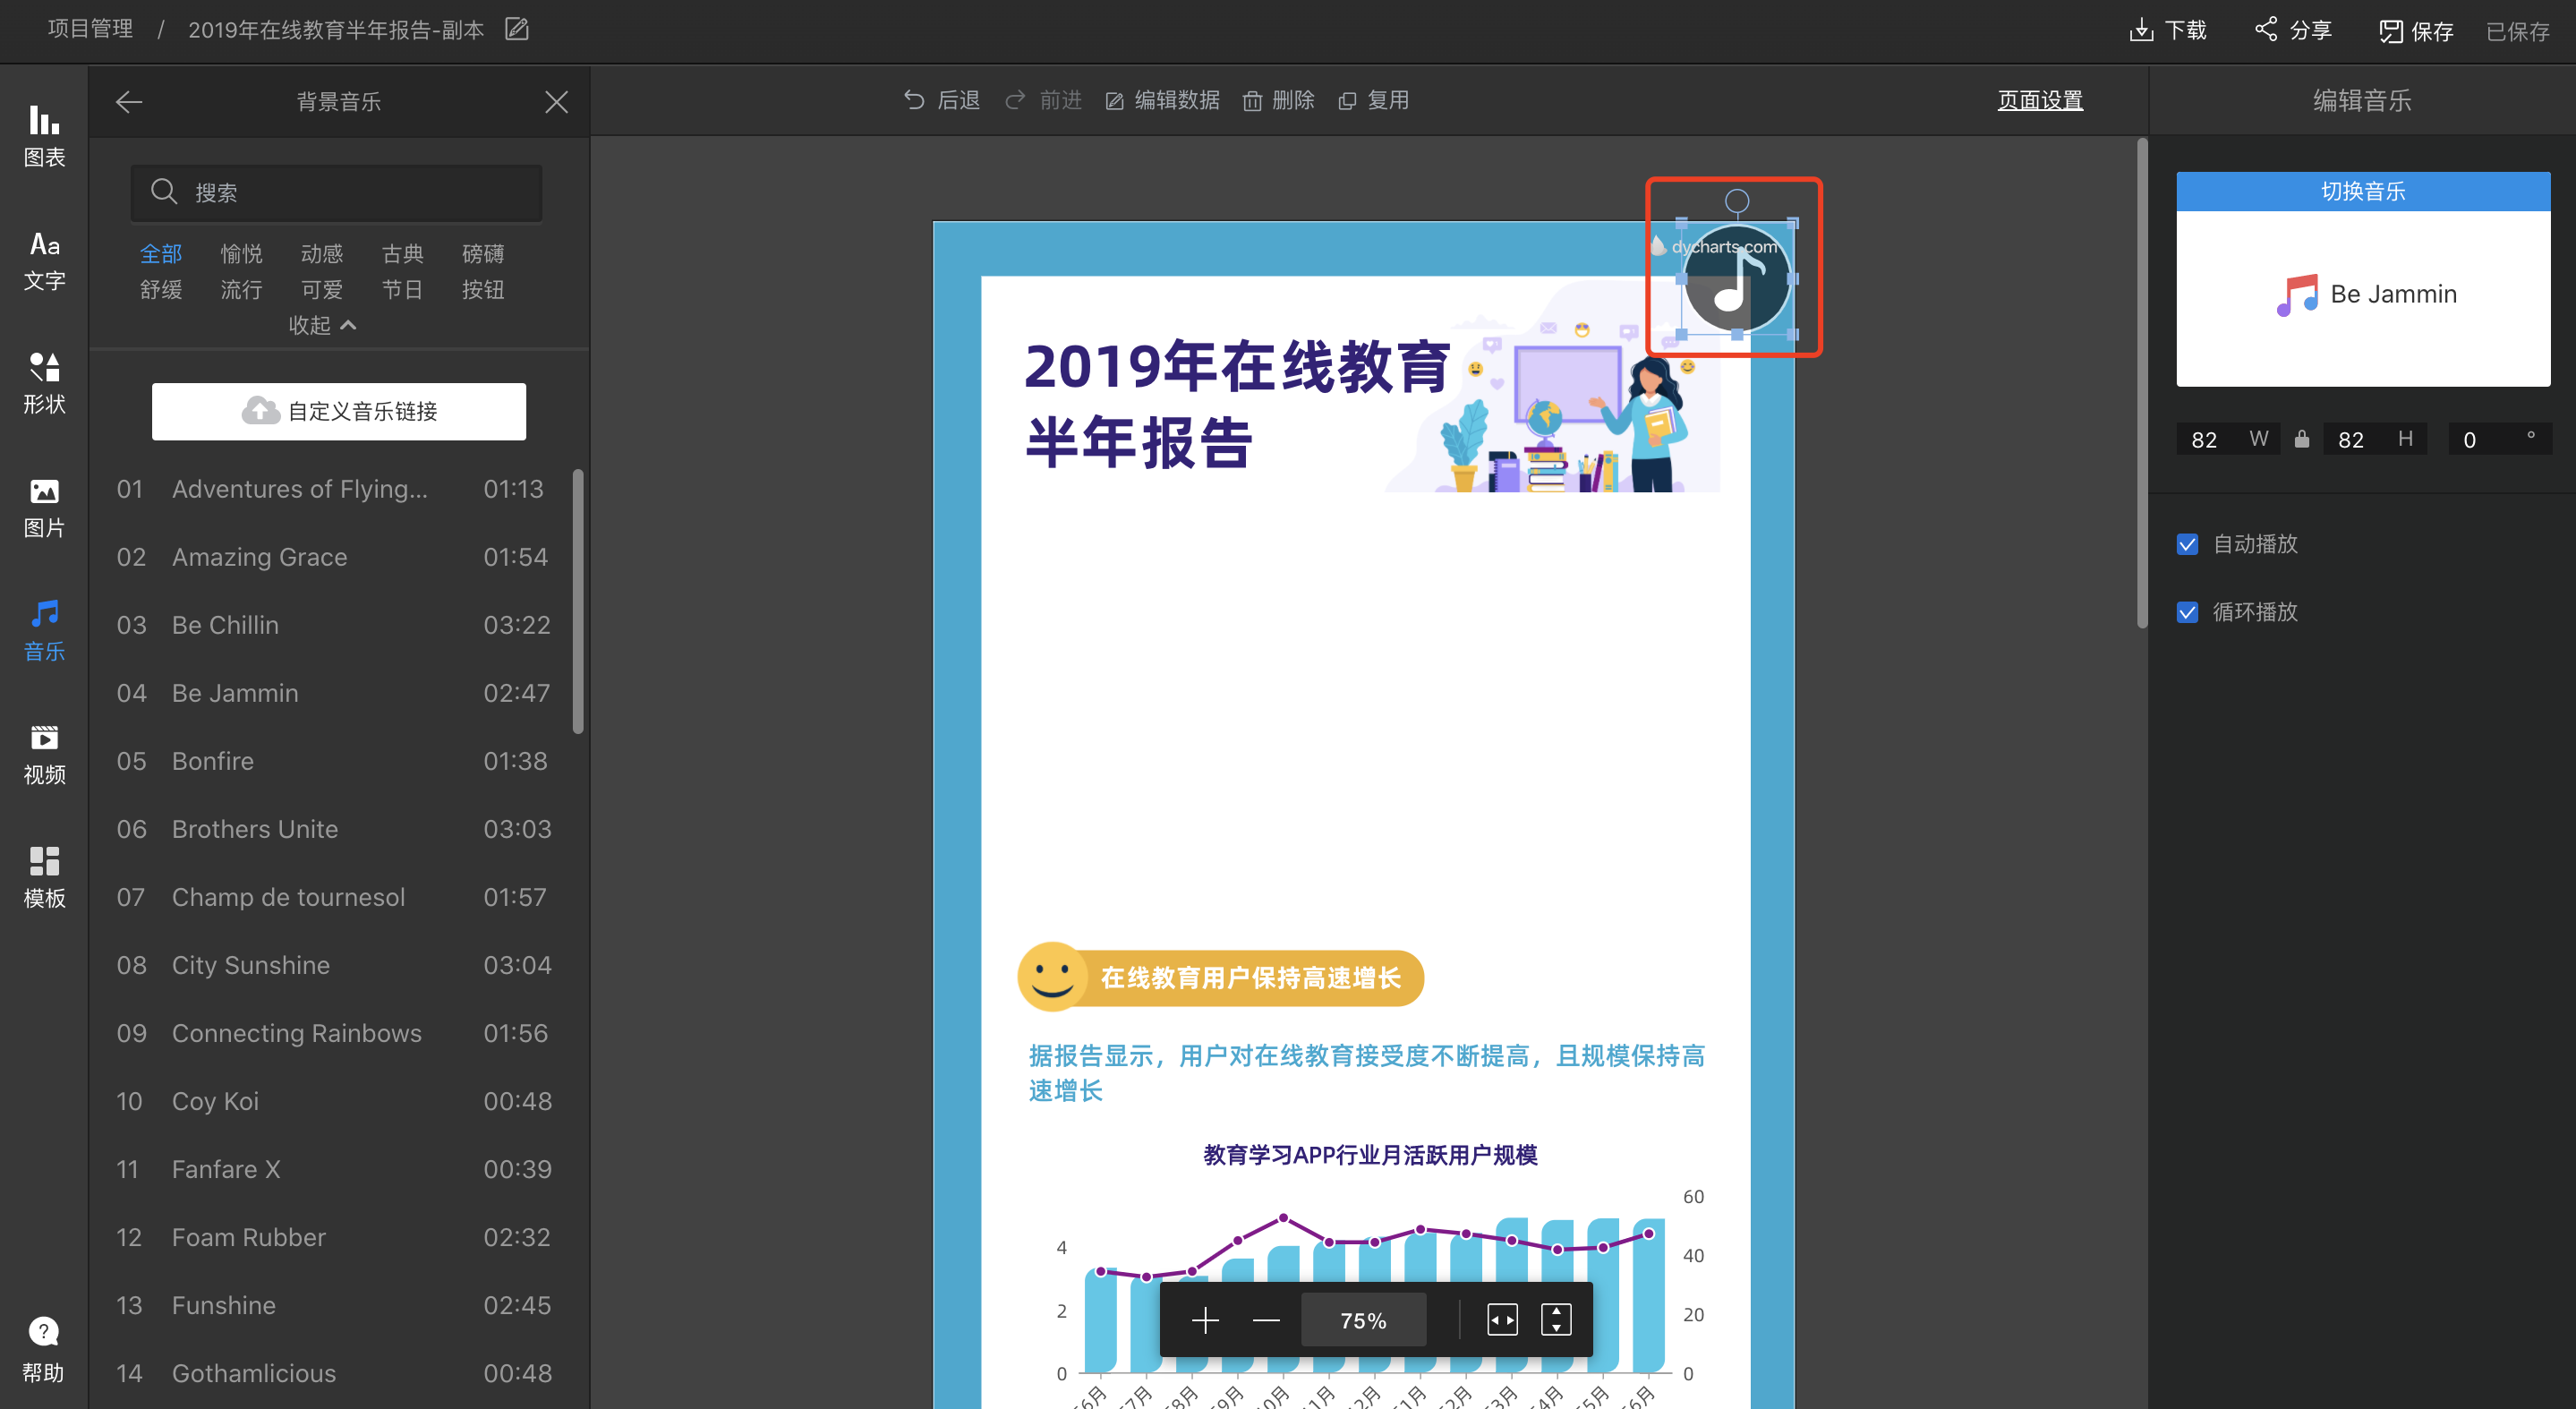Select the 磅礴 music category
The height and width of the screenshot is (1409, 2576).
click(483, 254)
